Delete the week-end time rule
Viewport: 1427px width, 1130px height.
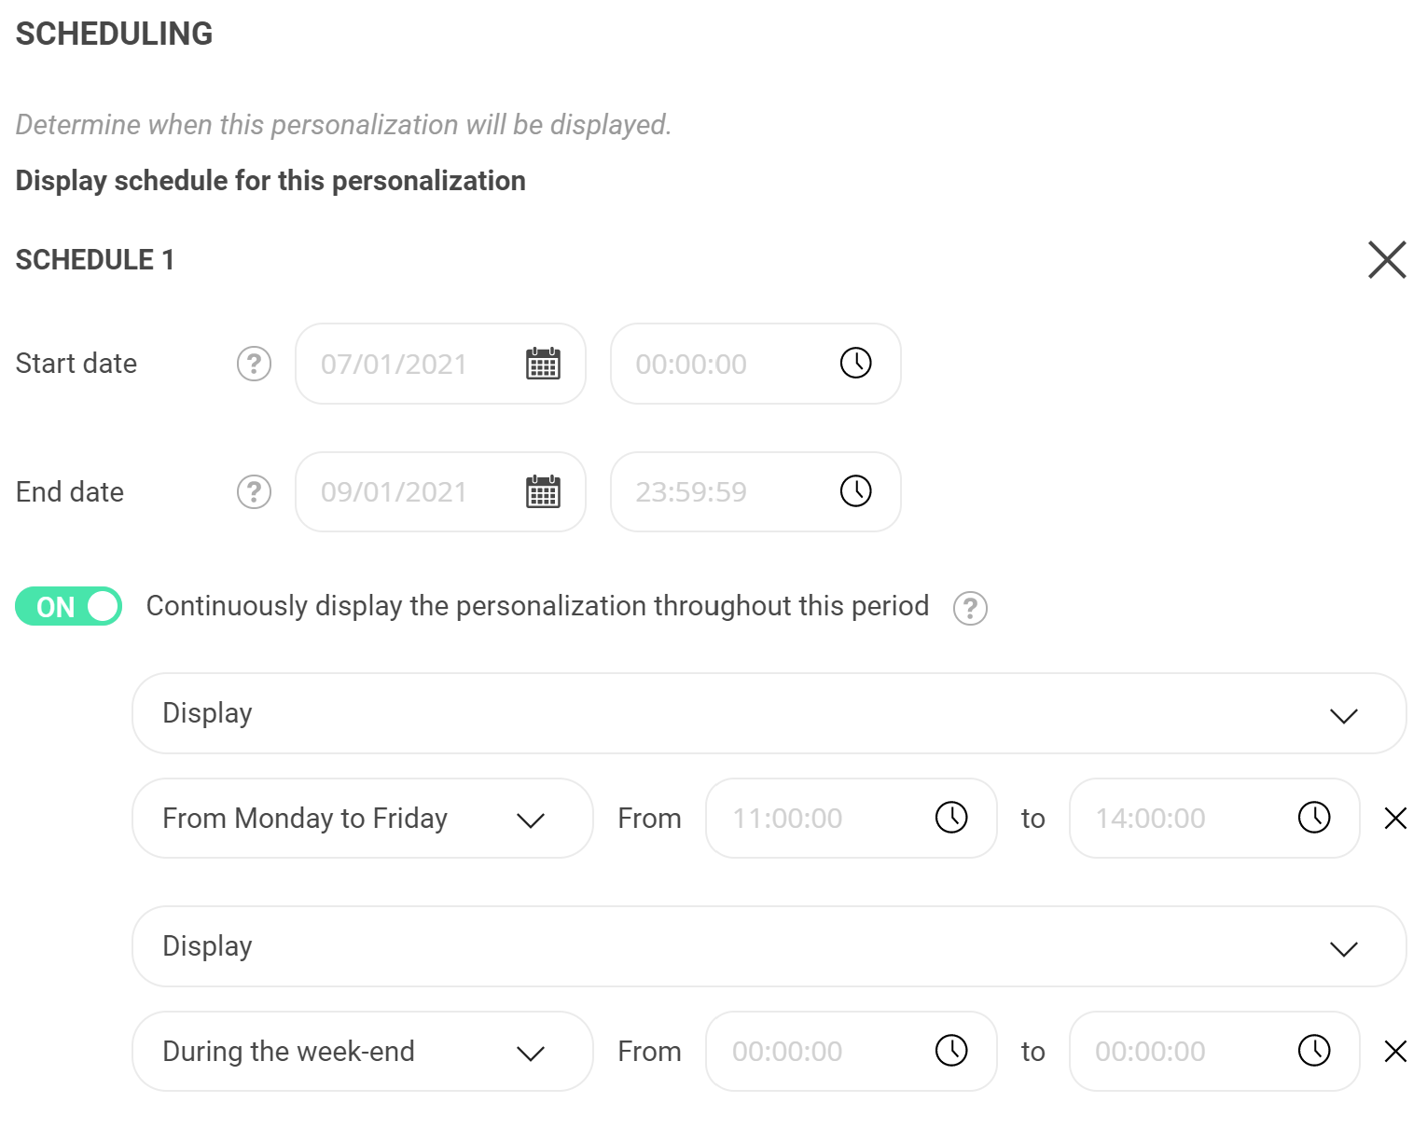pos(1395,1052)
